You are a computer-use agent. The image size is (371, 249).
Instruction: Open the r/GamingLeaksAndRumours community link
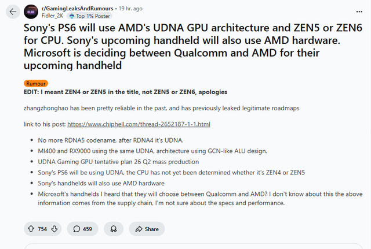pos(77,9)
